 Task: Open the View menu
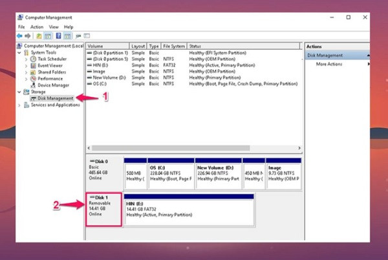(x=54, y=27)
